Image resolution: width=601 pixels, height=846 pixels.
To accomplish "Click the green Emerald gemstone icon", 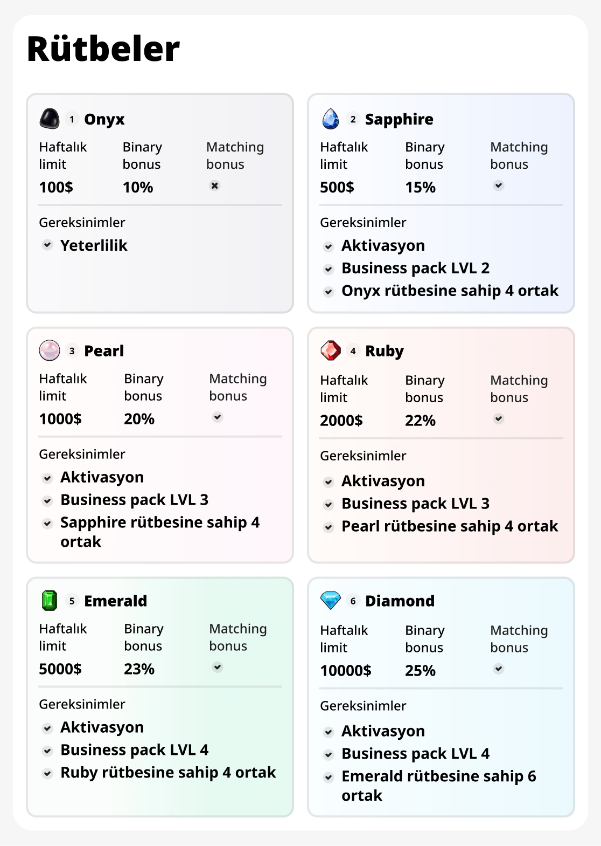I will tap(50, 601).
